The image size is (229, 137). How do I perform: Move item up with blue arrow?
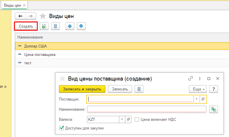click(70, 26)
